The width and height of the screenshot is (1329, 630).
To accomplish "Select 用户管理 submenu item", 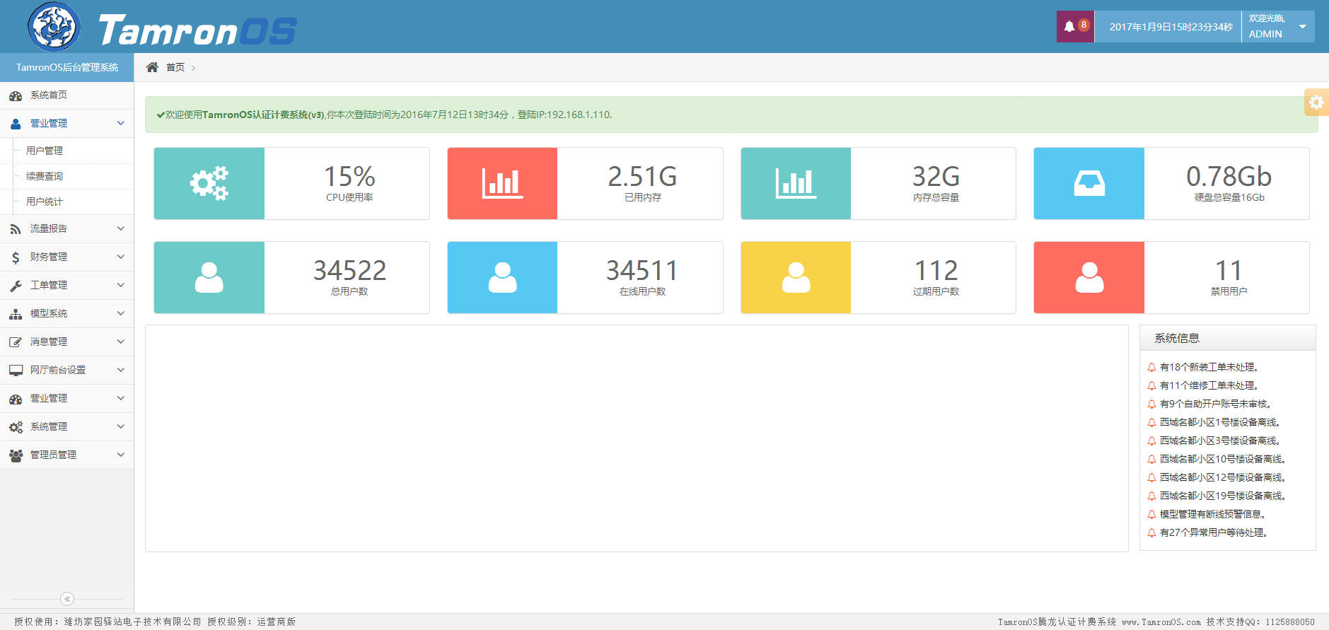I will pos(45,151).
